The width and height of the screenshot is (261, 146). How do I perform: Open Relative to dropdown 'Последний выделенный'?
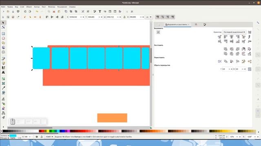coord(234,32)
